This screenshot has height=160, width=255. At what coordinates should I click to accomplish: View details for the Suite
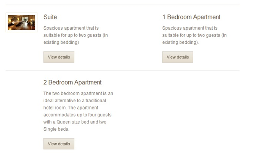59,57
